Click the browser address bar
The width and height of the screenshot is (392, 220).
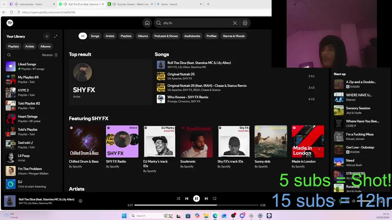click(143, 12)
